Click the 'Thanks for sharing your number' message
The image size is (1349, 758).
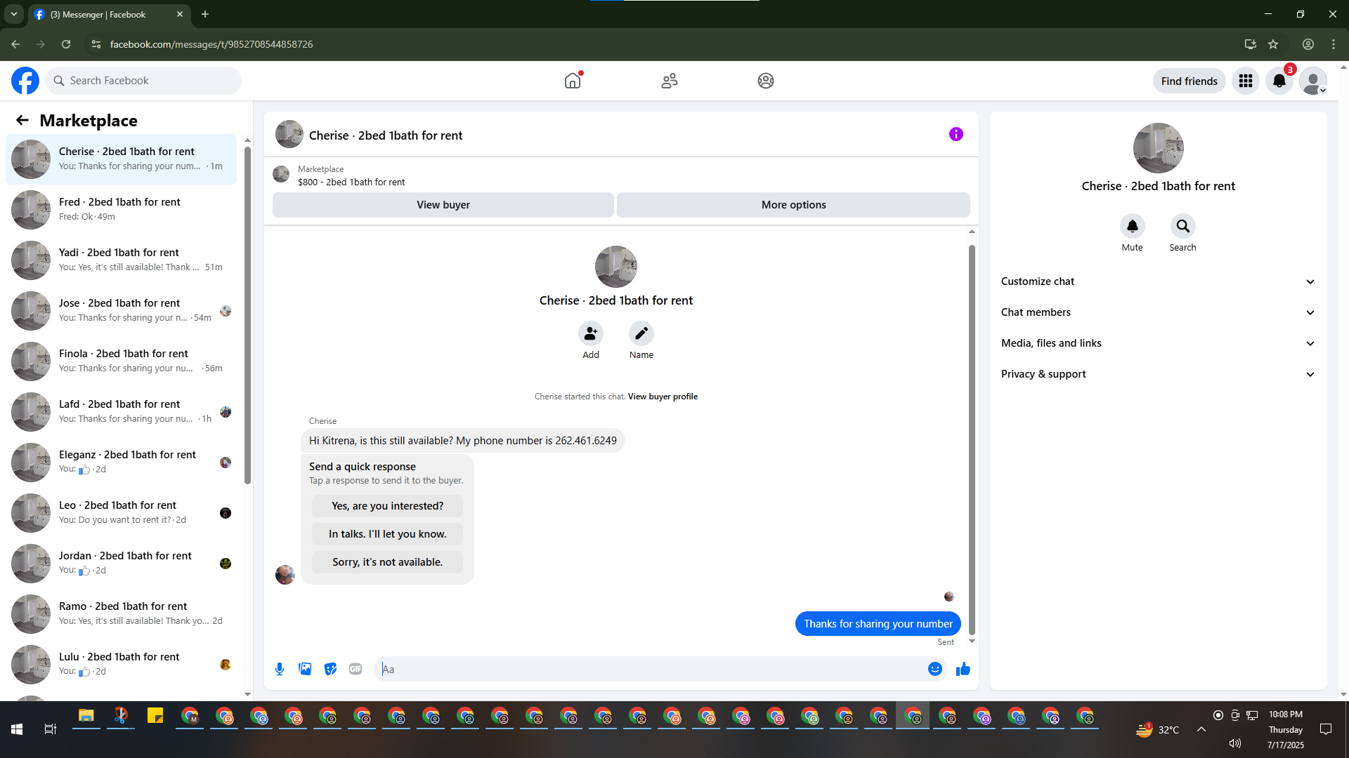pyautogui.click(x=878, y=624)
